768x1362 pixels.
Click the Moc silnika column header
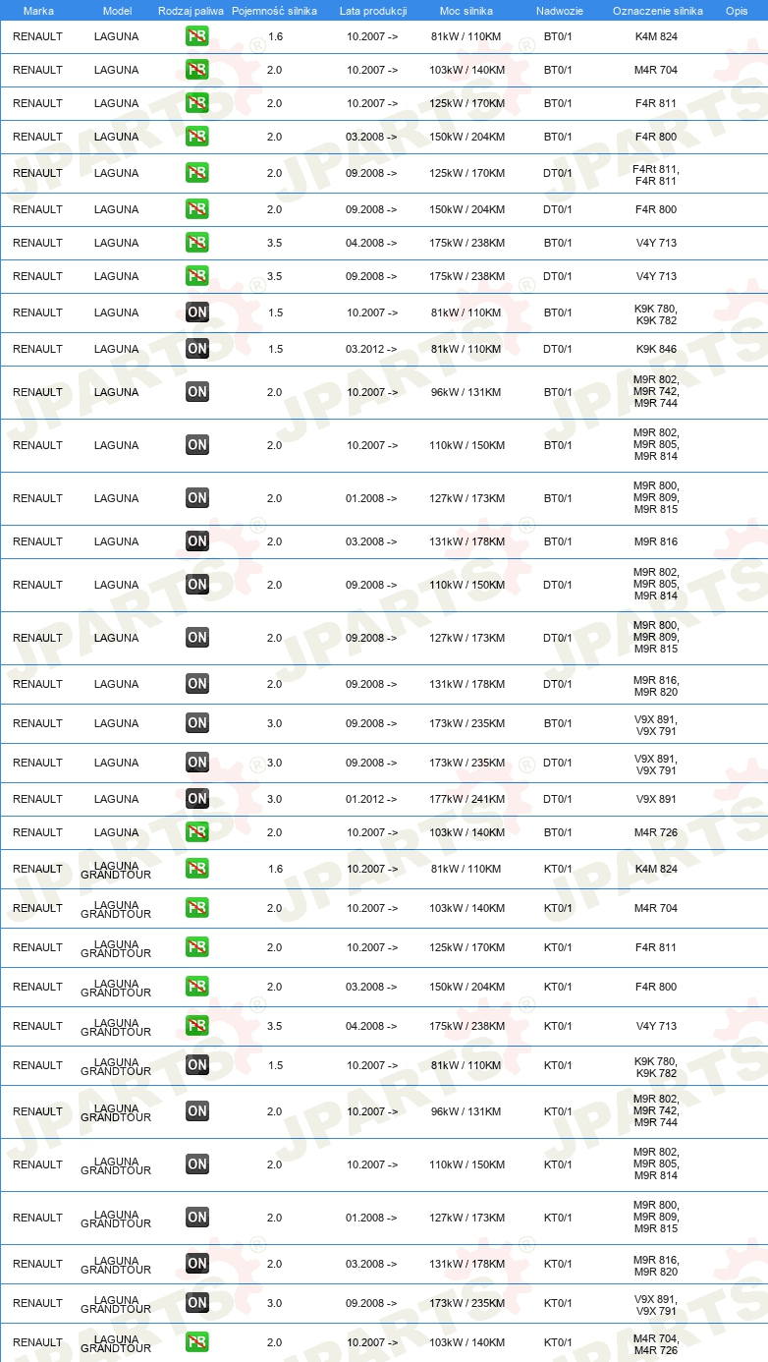click(466, 11)
